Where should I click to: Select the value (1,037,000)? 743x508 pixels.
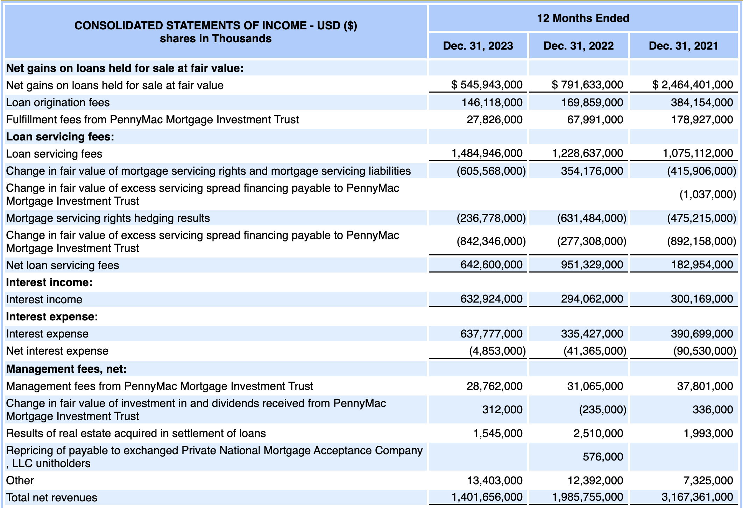tap(708, 194)
